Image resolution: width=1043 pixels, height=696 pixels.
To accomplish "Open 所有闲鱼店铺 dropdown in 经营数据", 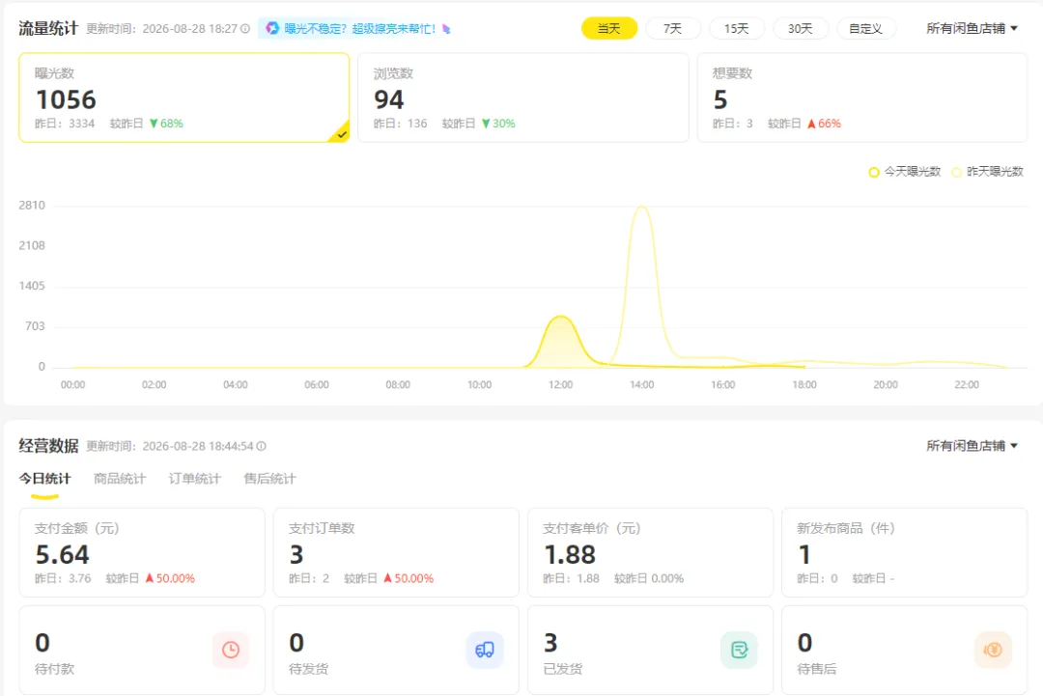I will click(x=972, y=446).
